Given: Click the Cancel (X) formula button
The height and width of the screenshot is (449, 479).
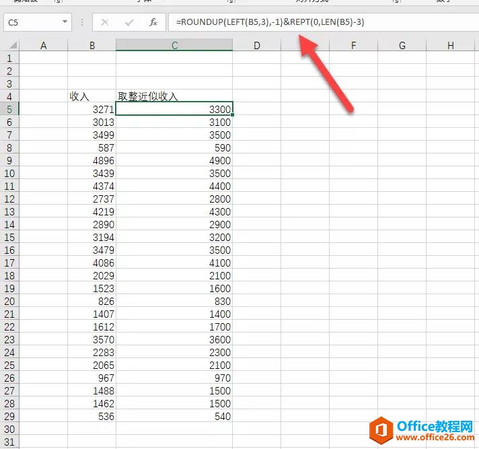Looking at the screenshot, I should 105,22.
